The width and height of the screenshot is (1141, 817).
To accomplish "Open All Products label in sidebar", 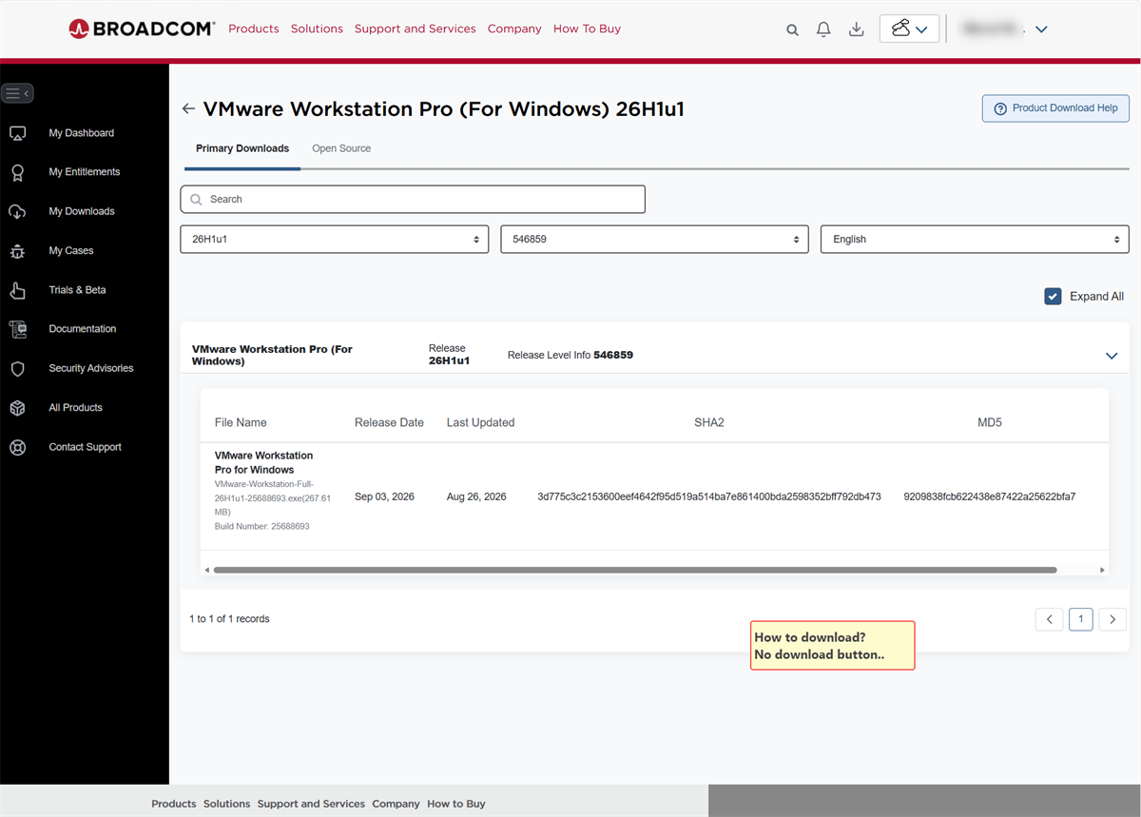I will [x=76, y=407].
